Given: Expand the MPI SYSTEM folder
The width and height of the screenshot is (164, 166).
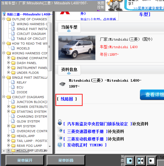Looking at the screenshot, I should (x=9, y=126).
